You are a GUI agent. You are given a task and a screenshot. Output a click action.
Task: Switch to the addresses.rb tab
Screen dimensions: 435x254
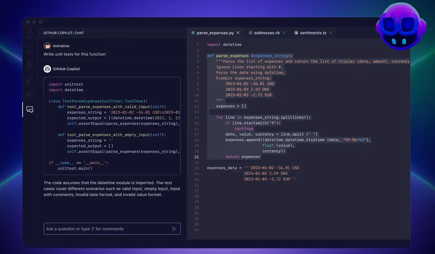[267, 33]
